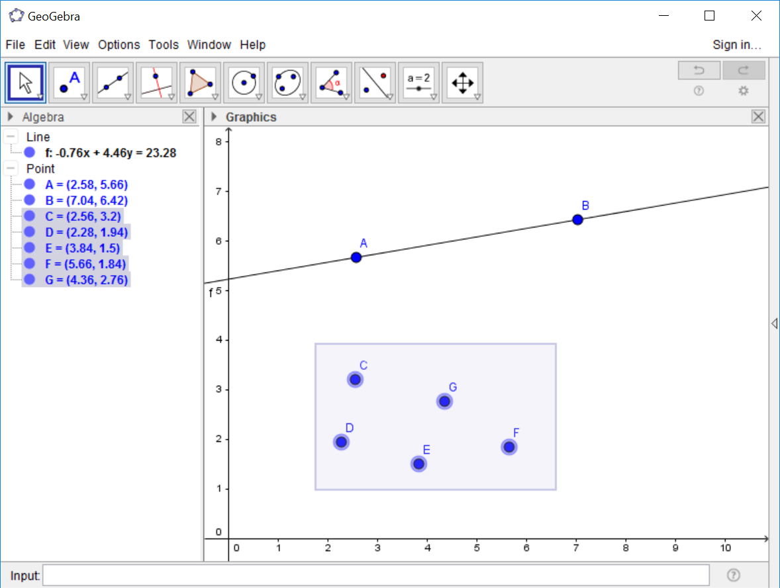Click the Help question mark button
Viewport: 780px width, 588px height.
coord(699,91)
